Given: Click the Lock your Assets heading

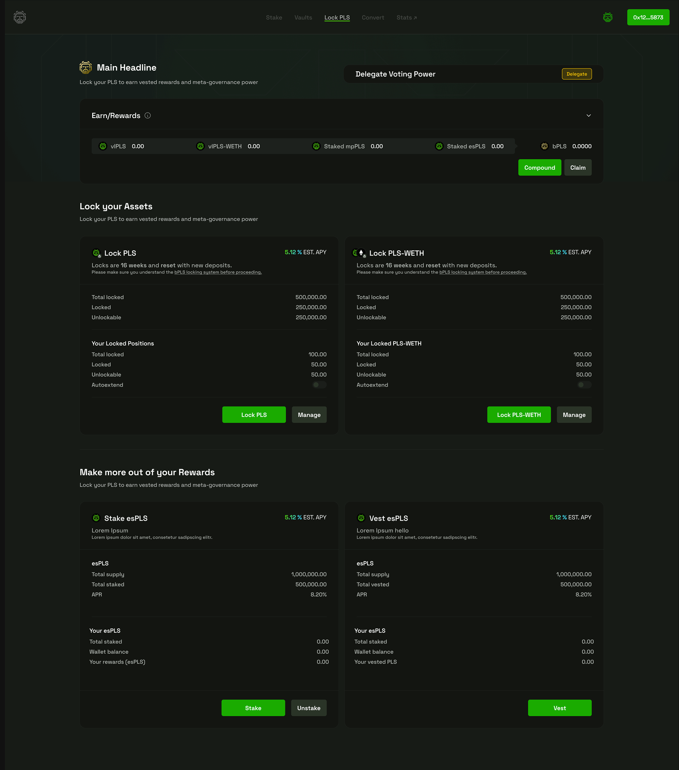Looking at the screenshot, I should coord(116,206).
